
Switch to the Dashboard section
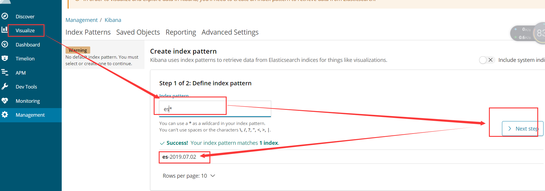tap(28, 45)
